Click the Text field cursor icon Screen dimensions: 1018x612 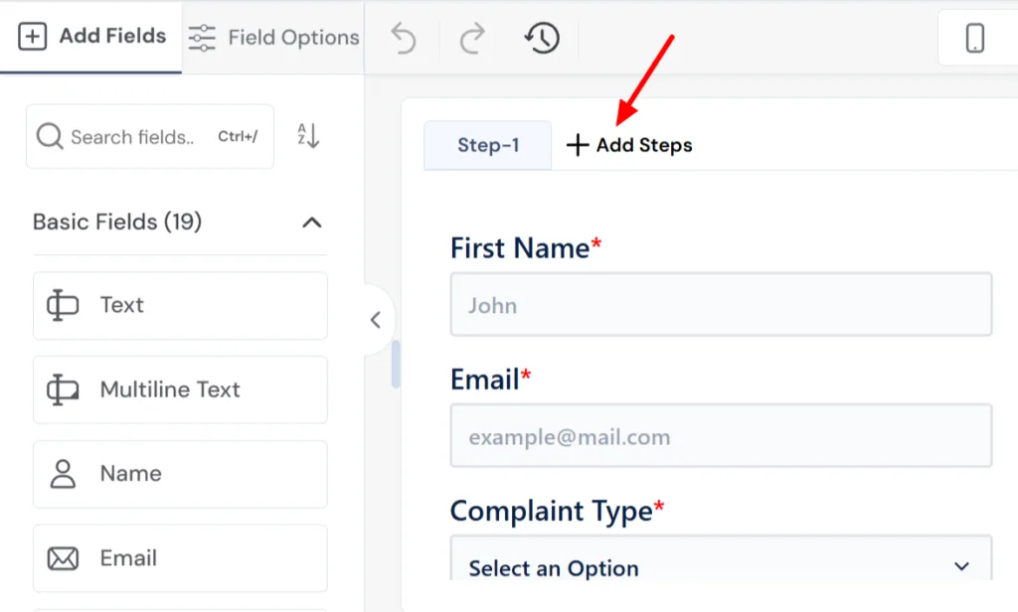pos(63,305)
